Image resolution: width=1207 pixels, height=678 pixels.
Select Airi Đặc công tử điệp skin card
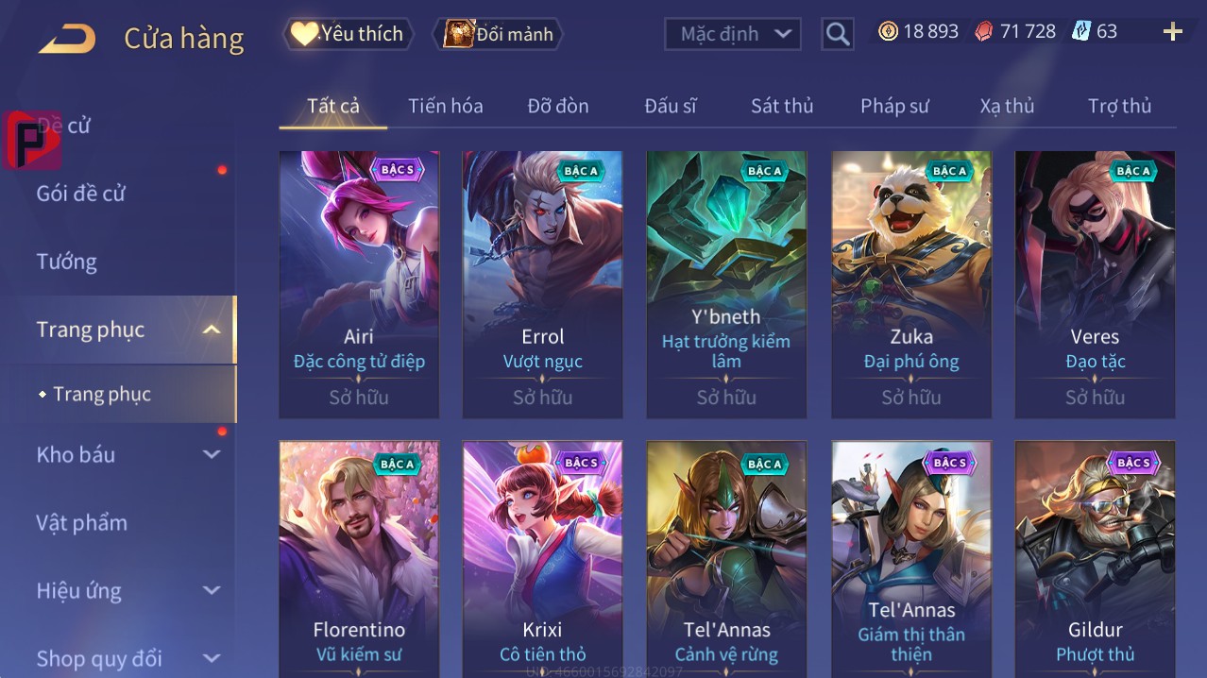pyautogui.click(x=359, y=284)
